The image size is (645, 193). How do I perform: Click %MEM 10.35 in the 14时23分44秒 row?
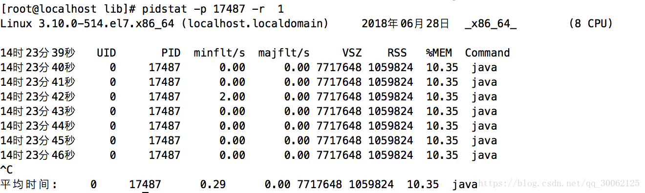[442, 126]
